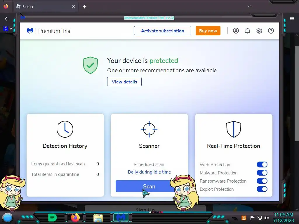Click the network tray icon
299x224 pixels.
(260, 218)
